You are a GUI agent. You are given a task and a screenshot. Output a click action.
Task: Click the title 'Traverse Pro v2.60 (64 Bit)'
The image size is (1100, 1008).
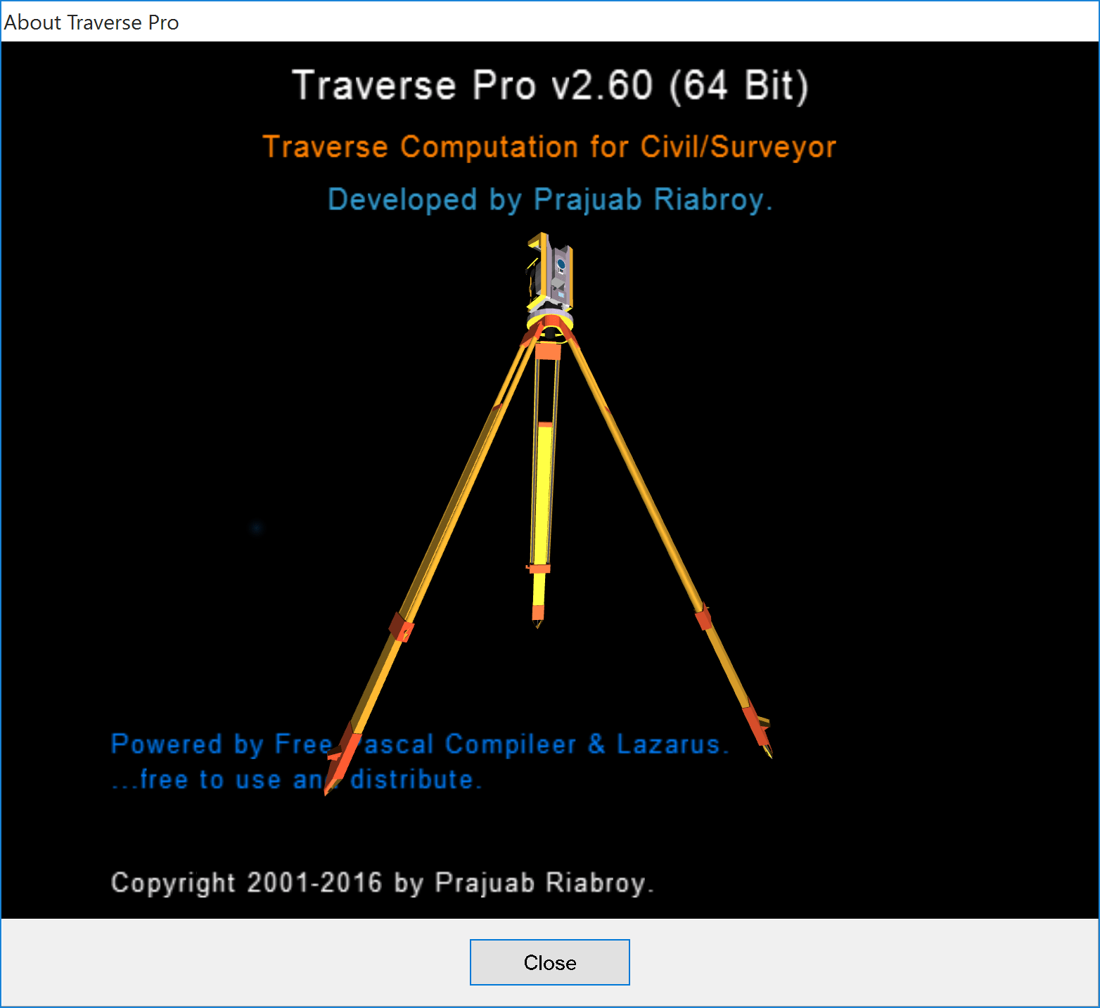tap(550, 86)
